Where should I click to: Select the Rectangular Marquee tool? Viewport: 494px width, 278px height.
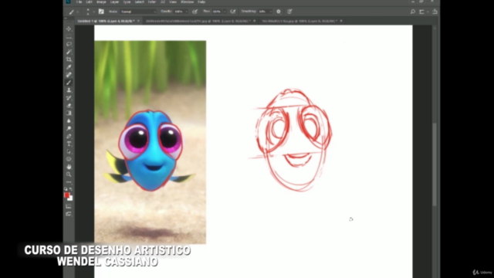[x=69, y=36]
